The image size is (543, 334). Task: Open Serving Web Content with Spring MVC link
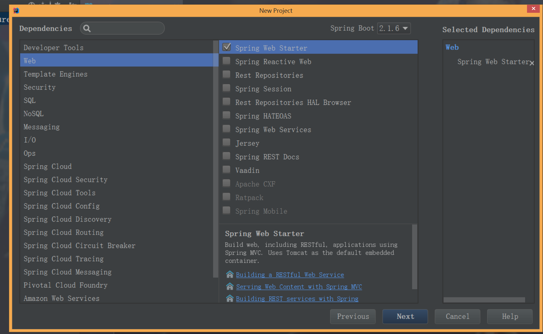[299, 287]
